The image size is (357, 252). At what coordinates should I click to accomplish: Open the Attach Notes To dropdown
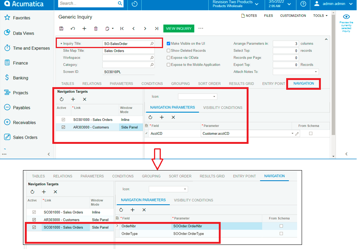(316, 72)
